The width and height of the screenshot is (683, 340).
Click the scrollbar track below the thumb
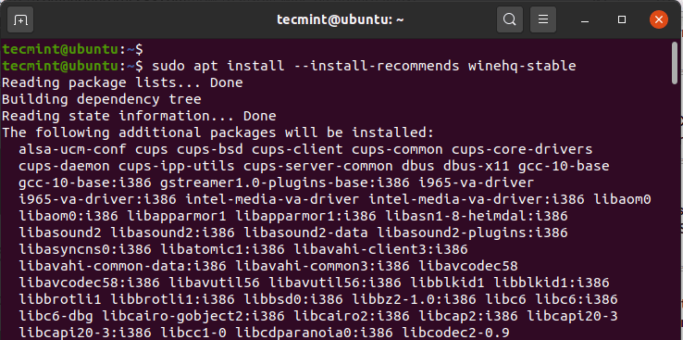tap(675, 209)
